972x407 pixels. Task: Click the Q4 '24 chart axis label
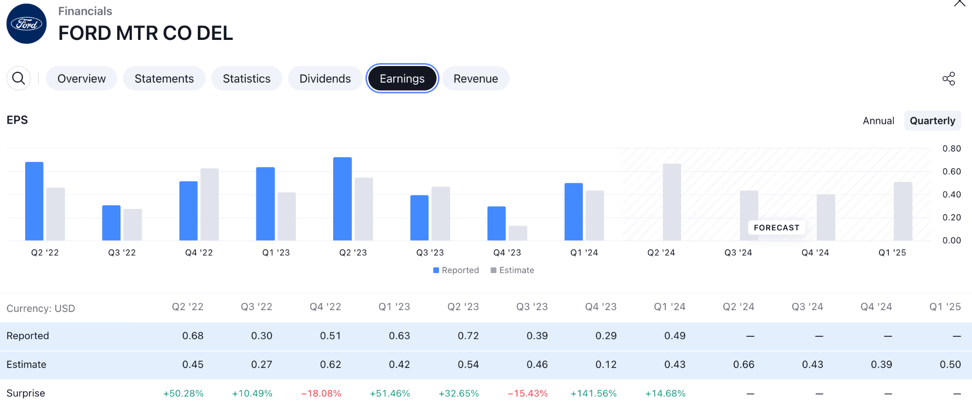815,253
